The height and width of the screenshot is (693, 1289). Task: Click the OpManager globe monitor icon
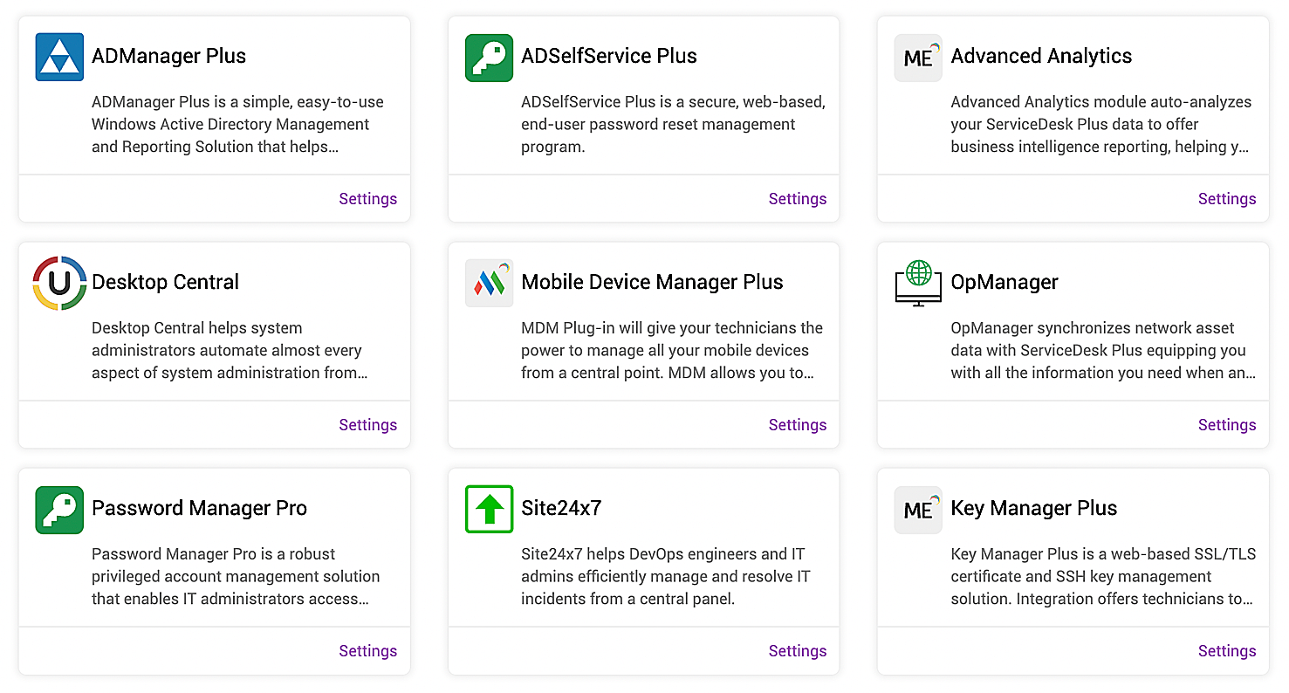pos(918,283)
